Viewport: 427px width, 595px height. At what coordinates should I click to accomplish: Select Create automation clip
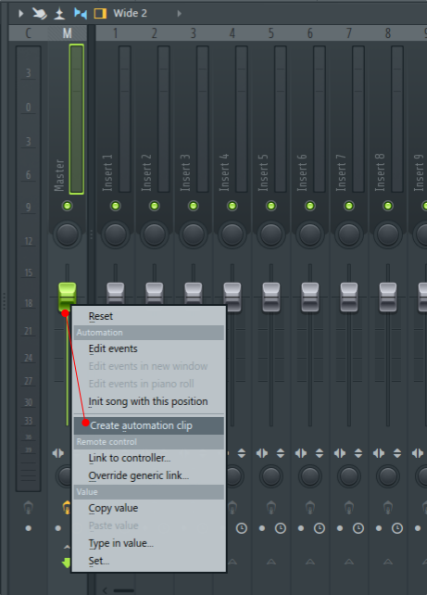pos(148,425)
